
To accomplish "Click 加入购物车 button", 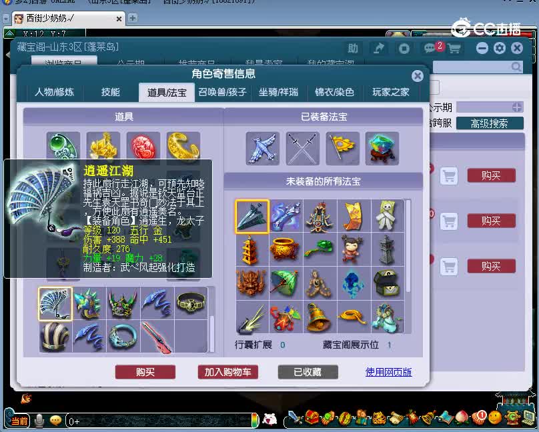I will tap(228, 372).
